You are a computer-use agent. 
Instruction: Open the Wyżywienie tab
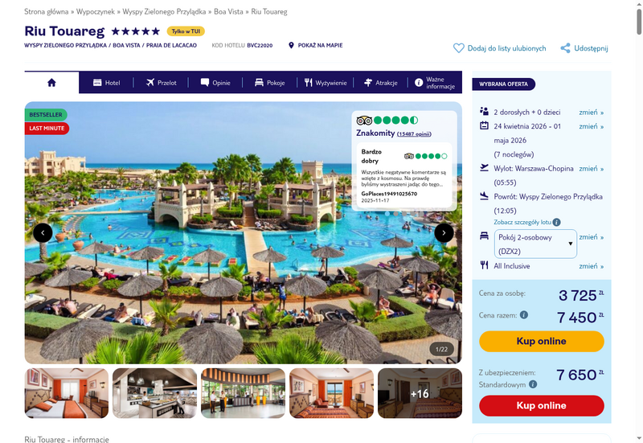pos(326,83)
